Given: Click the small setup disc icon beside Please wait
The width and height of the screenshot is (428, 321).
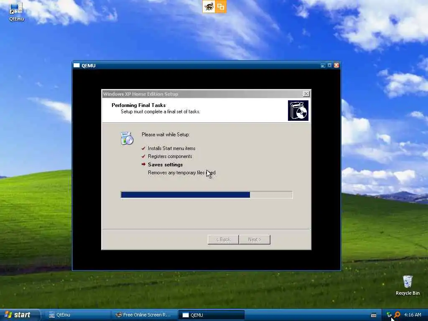Looking at the screenshot, I should (x=127, y=138).
